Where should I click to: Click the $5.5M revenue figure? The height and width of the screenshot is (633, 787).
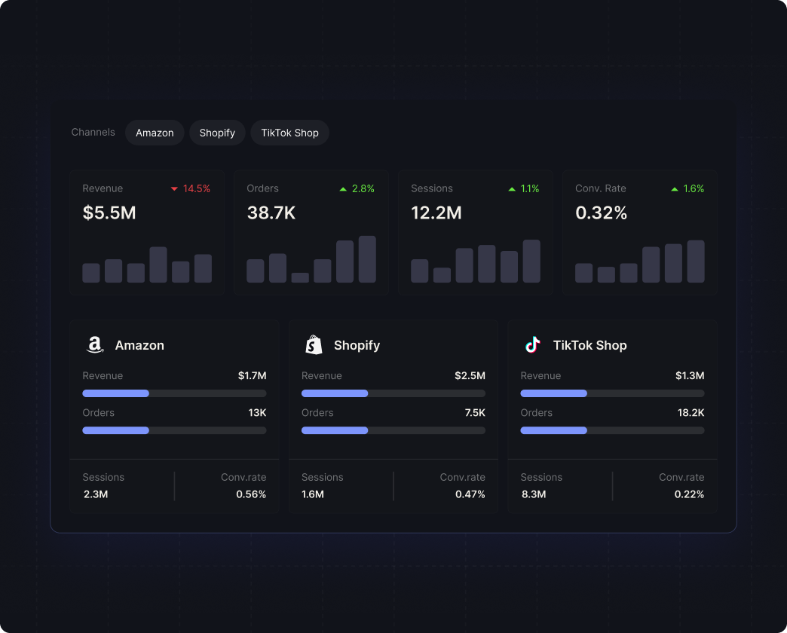(108, 213)
